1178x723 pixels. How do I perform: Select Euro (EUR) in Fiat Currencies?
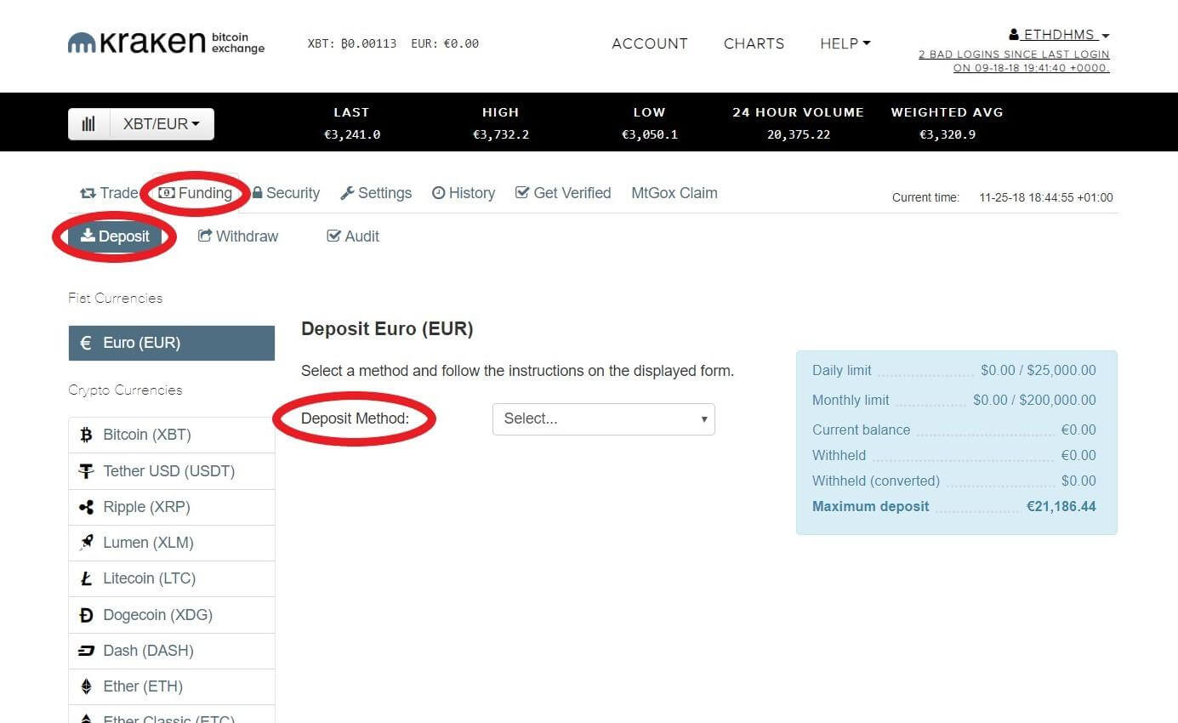[172, 343]
